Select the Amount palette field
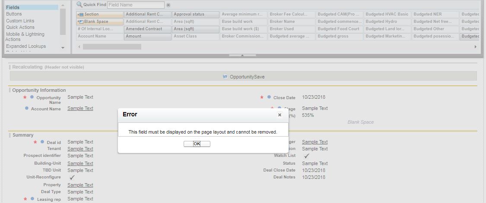The width and height of the screenshot is (486, 203). (148, 36)
